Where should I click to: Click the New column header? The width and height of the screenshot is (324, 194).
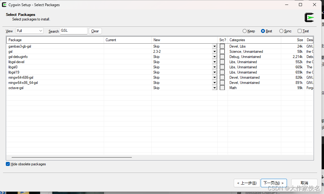pyautogui.click(x=184, y=40)
